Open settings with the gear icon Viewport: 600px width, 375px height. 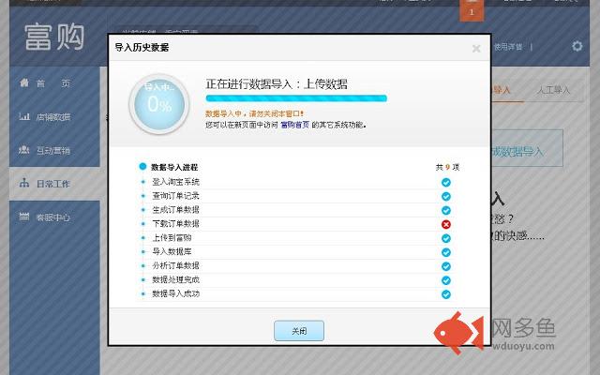pos(577,46)
